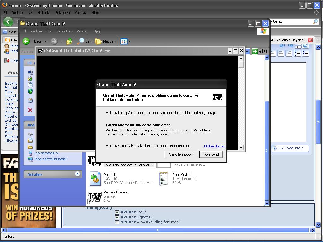Viewport: 323px width, 242px height.
Task: Click Firefox page scrollbar down arrow
Action: pos(318,224)
